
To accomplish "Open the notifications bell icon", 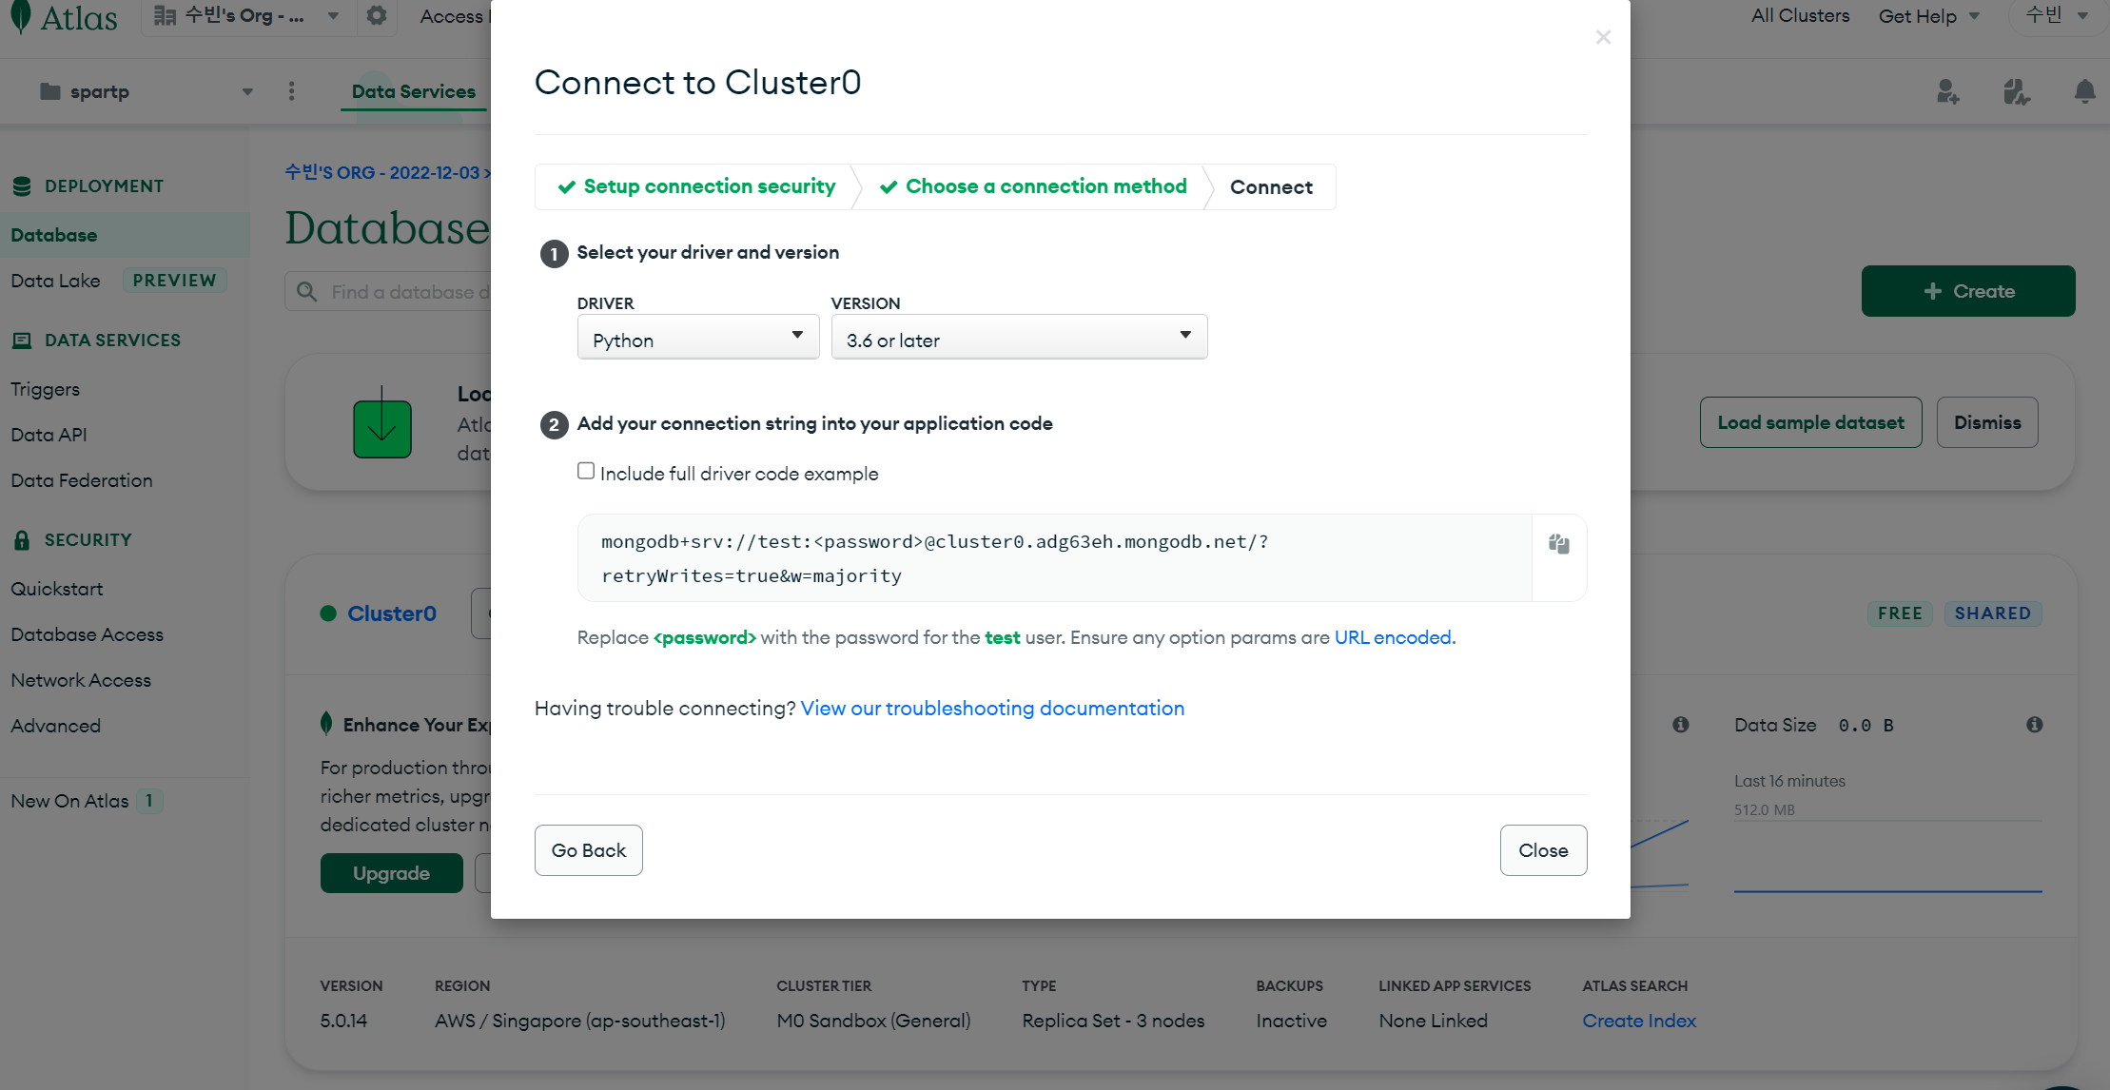I will 2084,91.
